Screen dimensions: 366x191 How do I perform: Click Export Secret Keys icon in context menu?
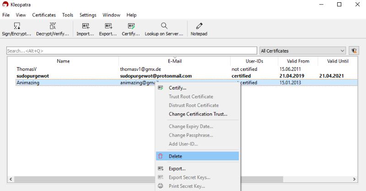[x=161, y=177]
